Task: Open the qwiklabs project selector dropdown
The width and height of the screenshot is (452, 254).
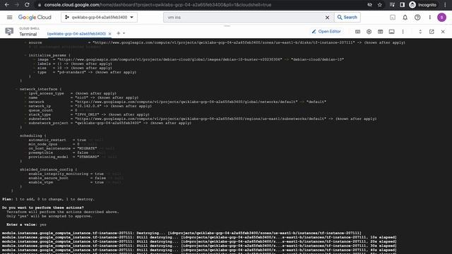Action: click(99, 17)
